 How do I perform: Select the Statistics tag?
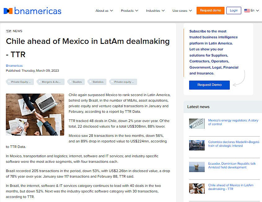(97, 82)
